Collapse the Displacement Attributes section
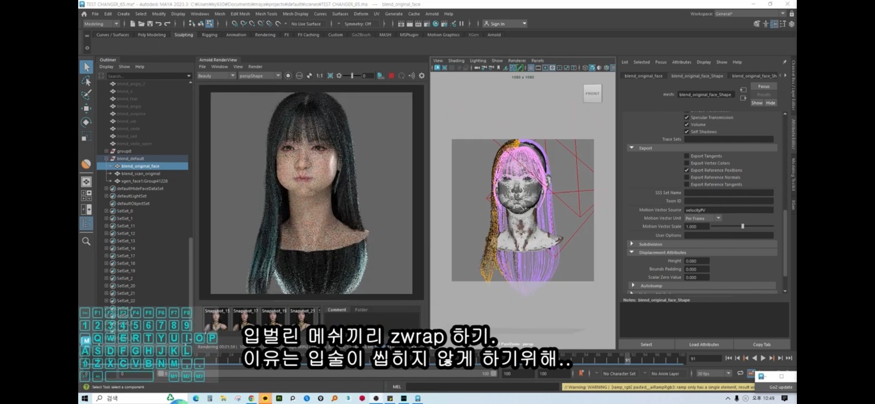875x404 pixels. click(x=632, y=252)
